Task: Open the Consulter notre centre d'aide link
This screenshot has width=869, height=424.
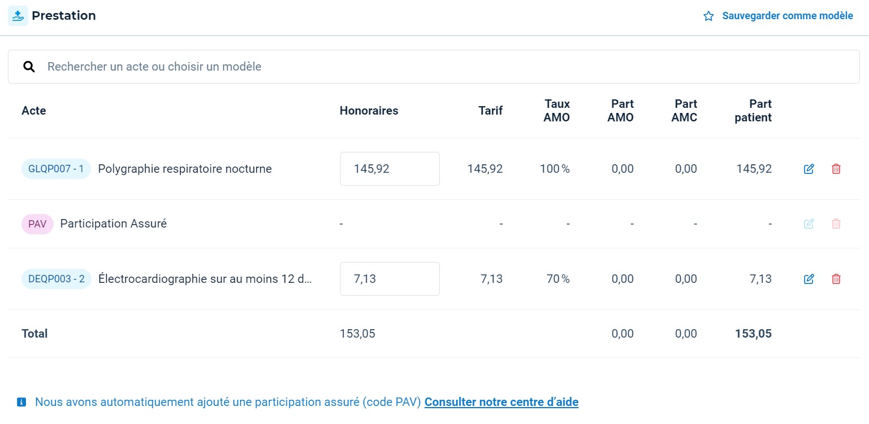Action: [x=501, y=402]
